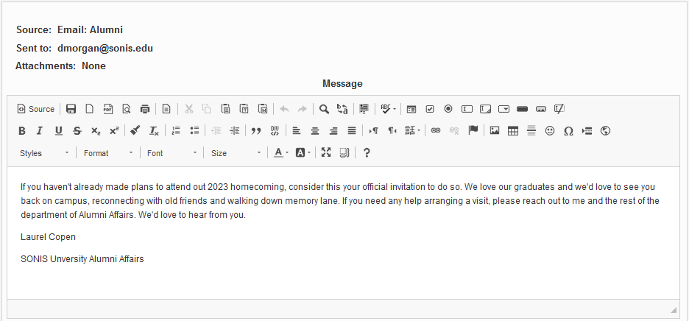
Task: Open the Templates icon
Action: point(166,109)
